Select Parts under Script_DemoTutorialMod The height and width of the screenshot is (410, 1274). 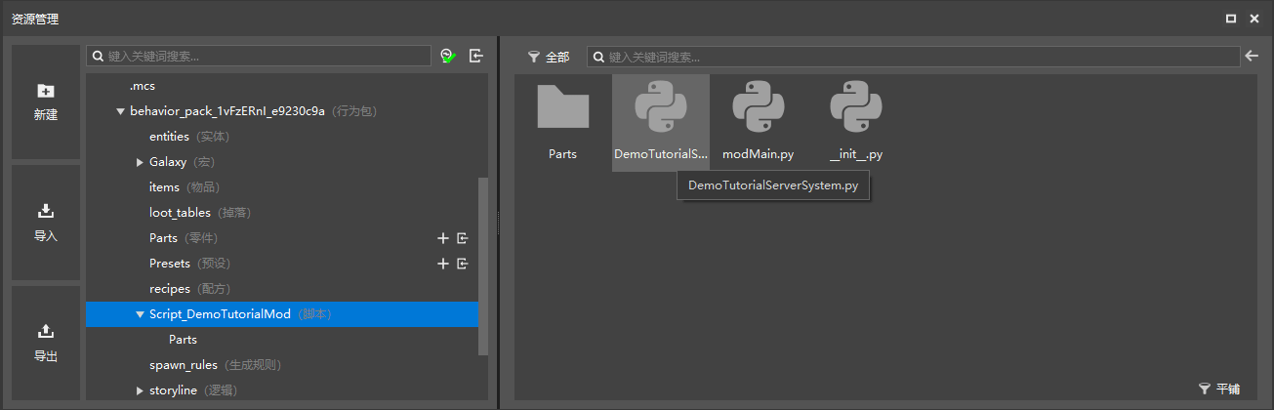click(183, 340)
